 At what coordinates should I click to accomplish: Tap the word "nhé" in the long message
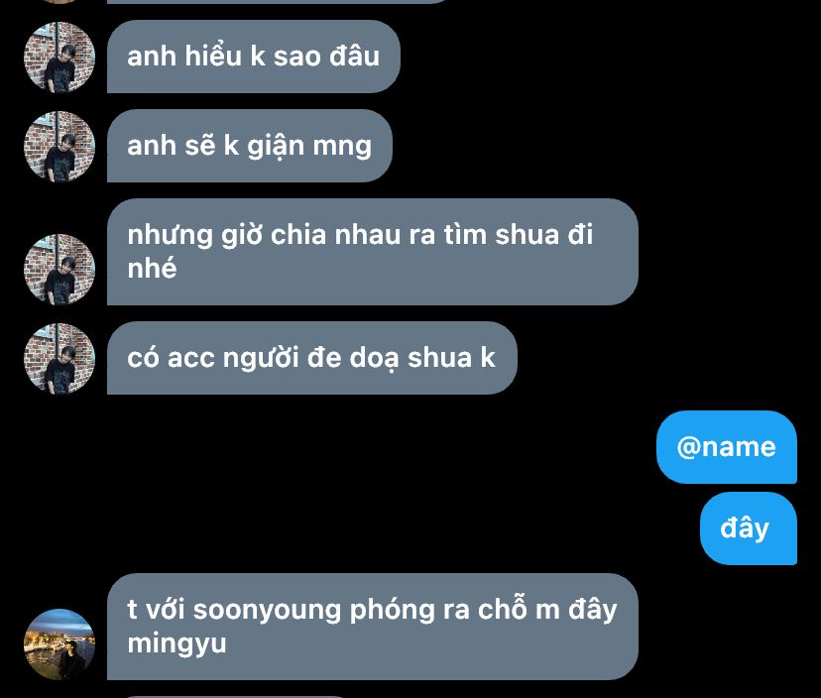click(x=152, y=268)
